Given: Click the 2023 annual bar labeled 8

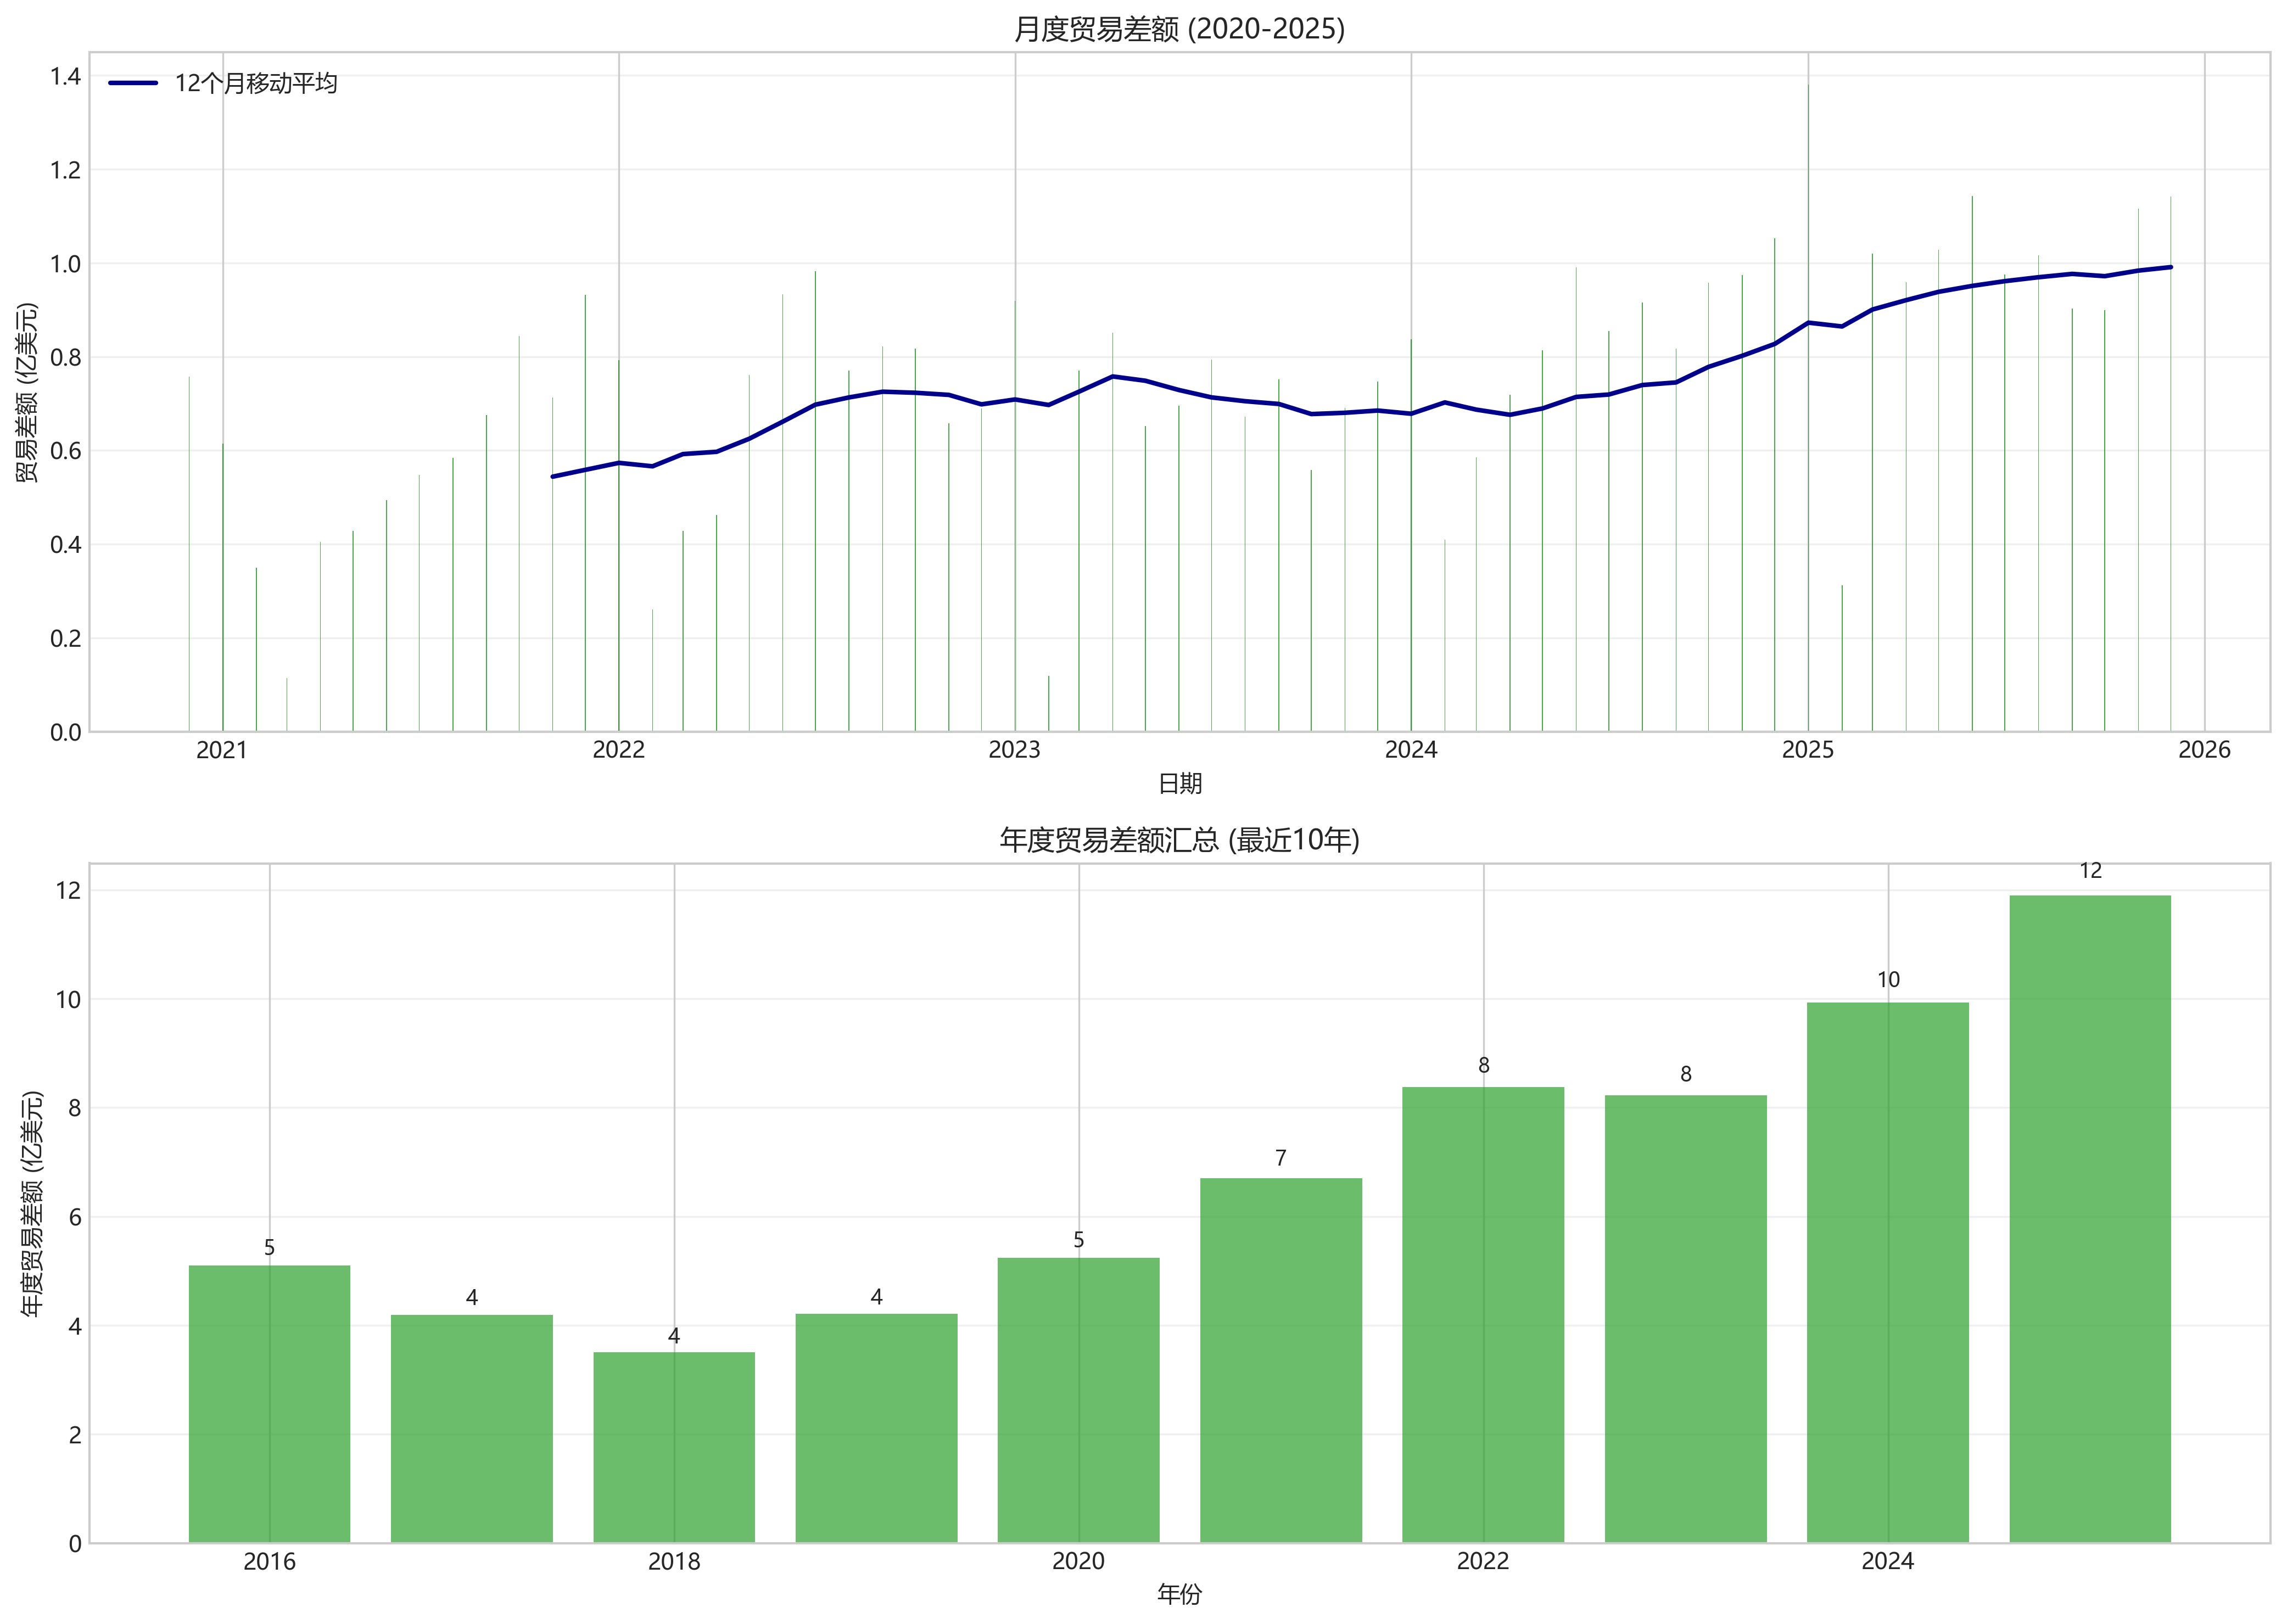Looking at the screenshot, I should coord(1685,1320).
